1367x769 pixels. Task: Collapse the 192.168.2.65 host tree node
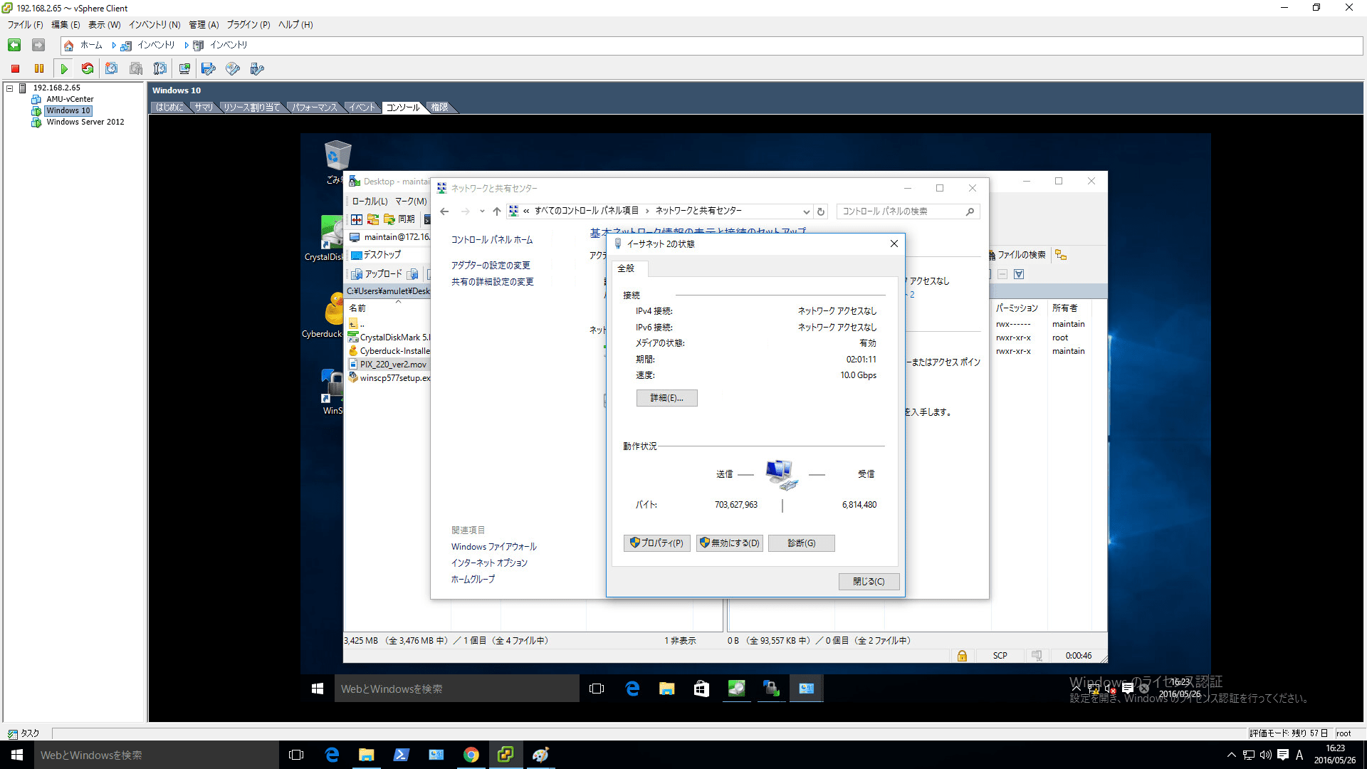pyautogui.click(x=10, y=88)
